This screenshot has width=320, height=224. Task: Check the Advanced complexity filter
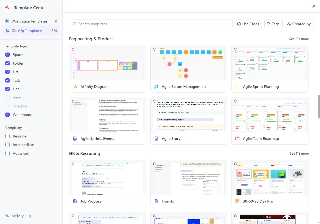(x=7, y=153)
